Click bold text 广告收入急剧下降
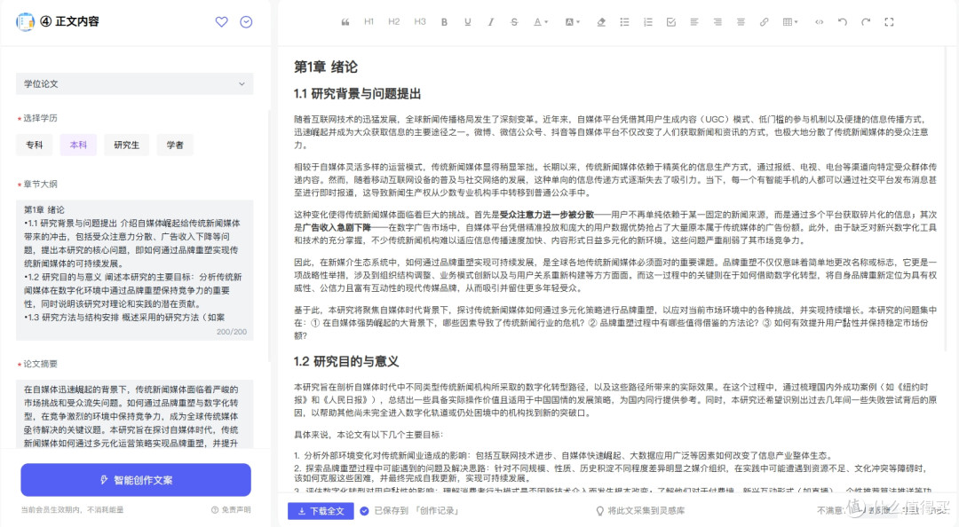 click(x=337, y=227)
